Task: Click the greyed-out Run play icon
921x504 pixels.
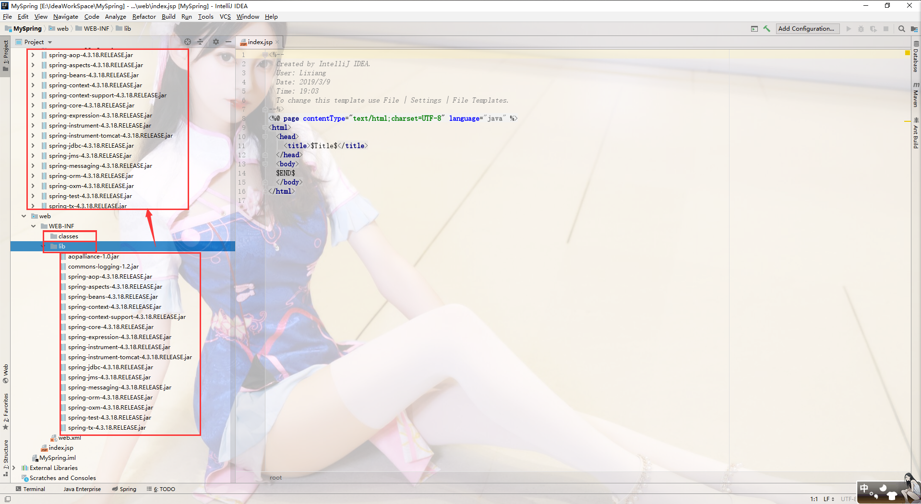Action: tap(849, 29)
